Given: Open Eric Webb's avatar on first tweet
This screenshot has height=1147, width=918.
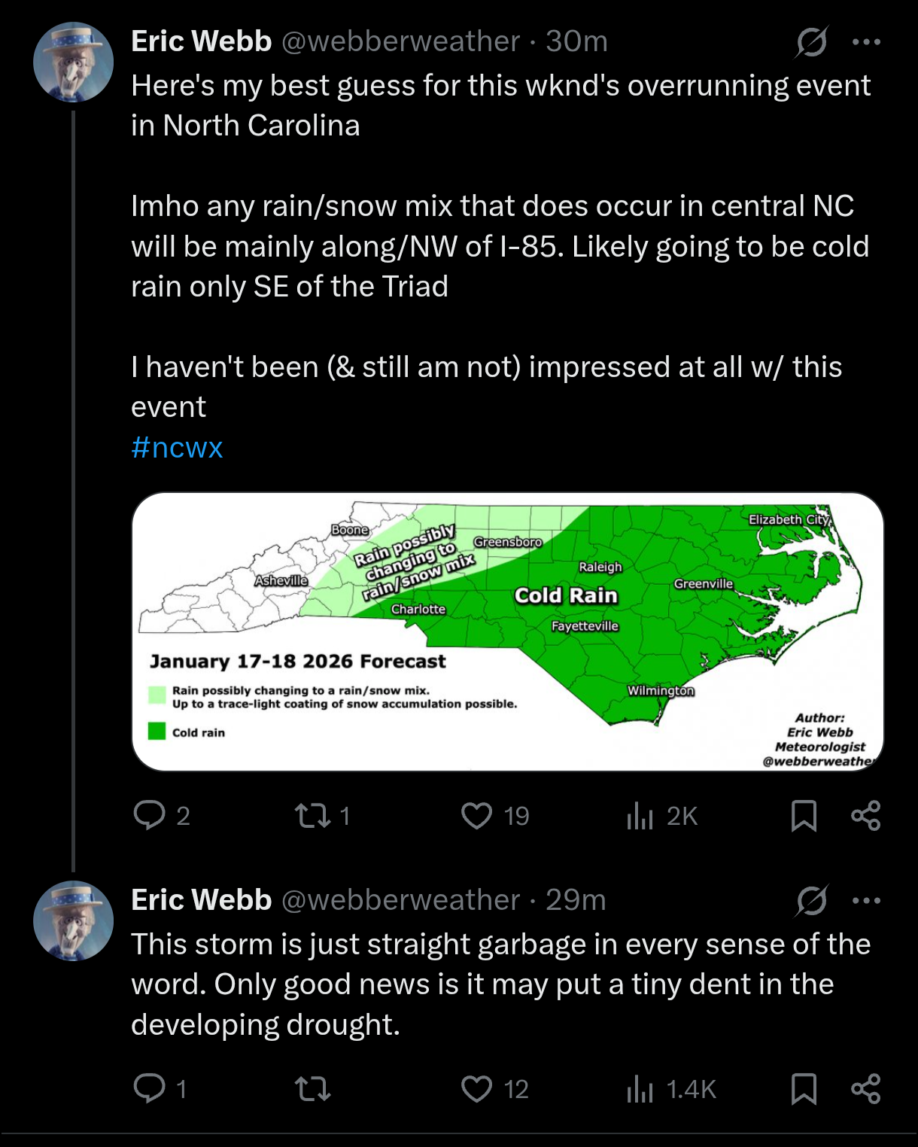Looking at the screenshot, I should coord(73,62).
